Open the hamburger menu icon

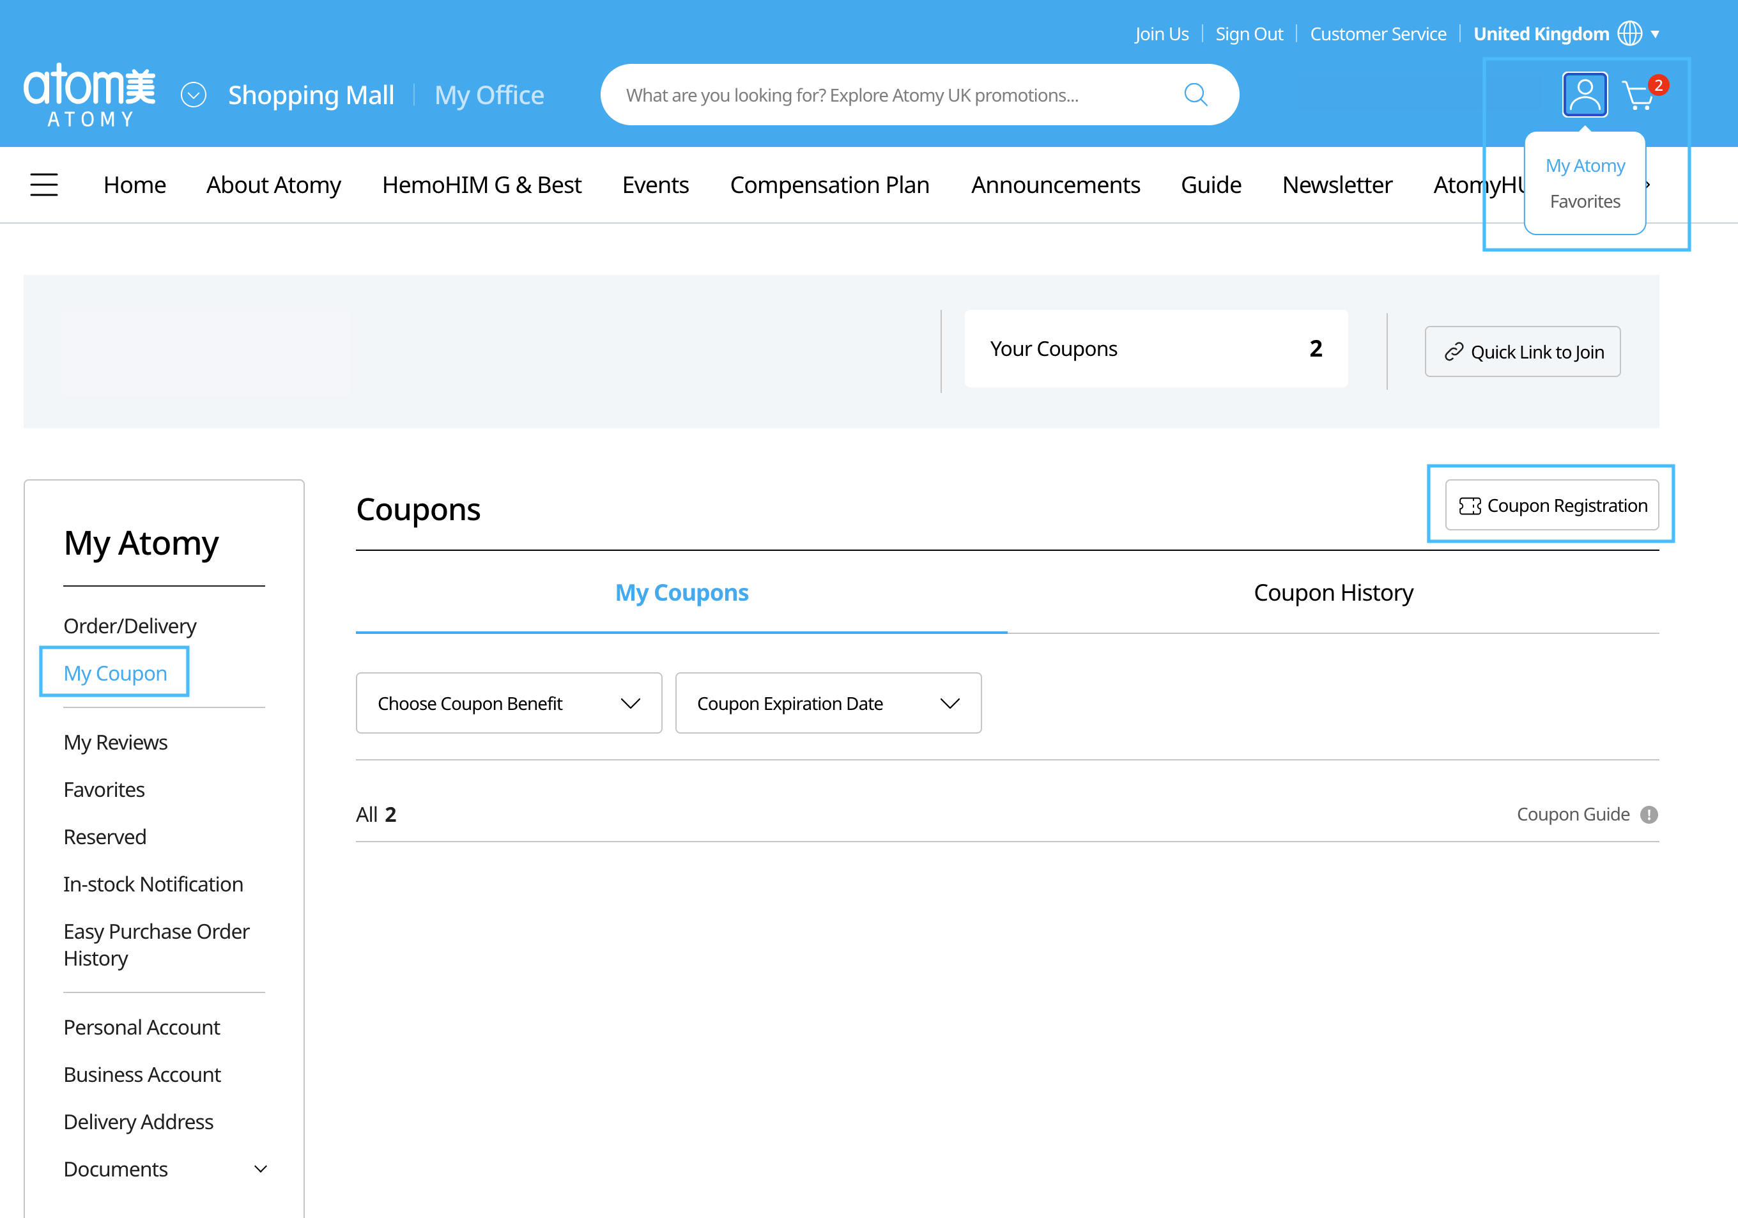pyautogui.click(x=44, y=185)
